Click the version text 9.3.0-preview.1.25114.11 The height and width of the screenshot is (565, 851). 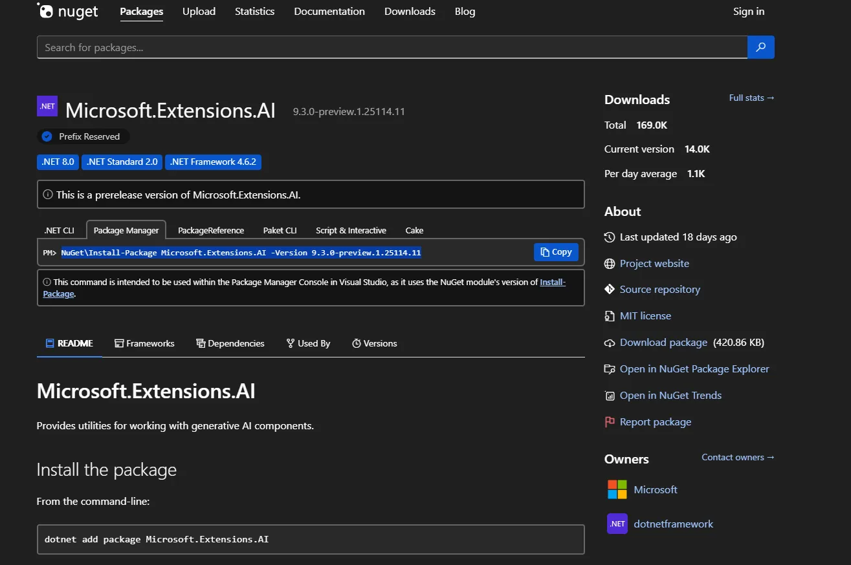point(349,111)
